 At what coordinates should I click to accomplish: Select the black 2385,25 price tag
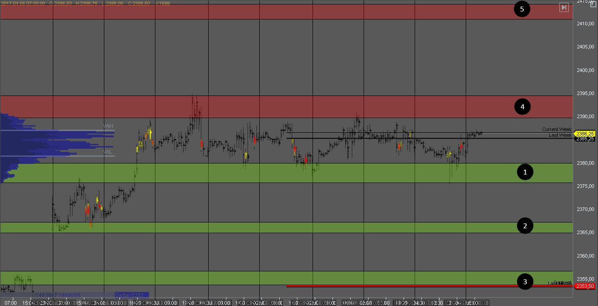(x=585, y=139)
